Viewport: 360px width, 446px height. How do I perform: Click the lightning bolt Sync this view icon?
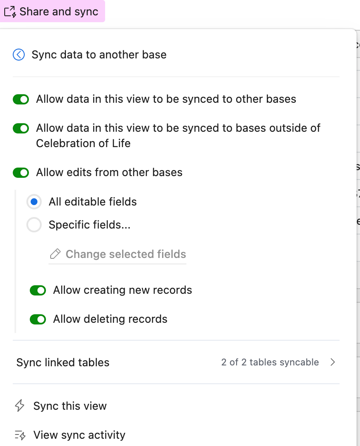[x=20, y=405]
